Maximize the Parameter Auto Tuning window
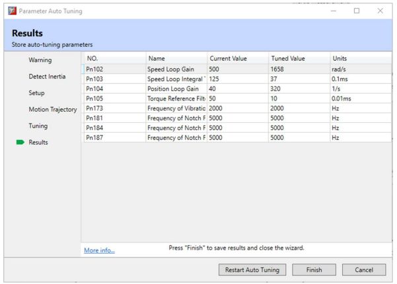 [x=357, y=11]
